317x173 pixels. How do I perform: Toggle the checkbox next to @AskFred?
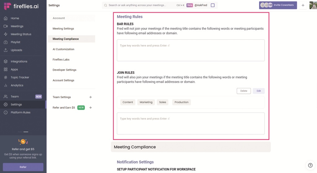213,5
